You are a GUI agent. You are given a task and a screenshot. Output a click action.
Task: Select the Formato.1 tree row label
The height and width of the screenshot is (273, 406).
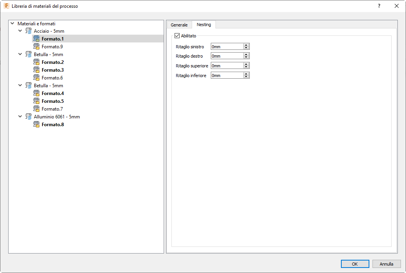pos(53,39)
